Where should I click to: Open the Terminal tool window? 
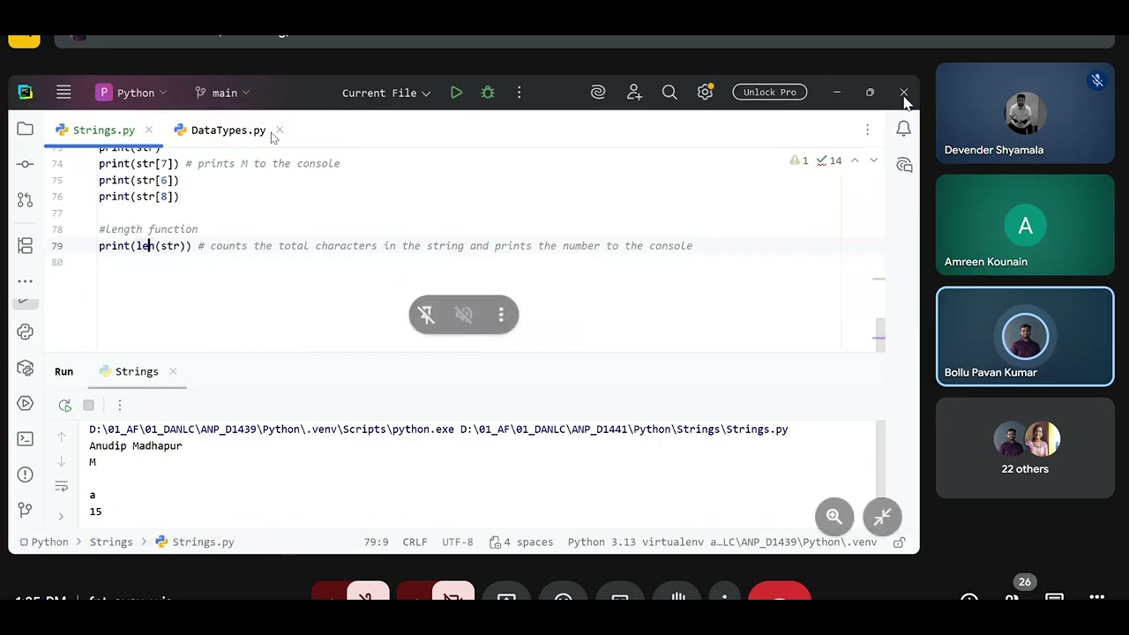[25, 438]
